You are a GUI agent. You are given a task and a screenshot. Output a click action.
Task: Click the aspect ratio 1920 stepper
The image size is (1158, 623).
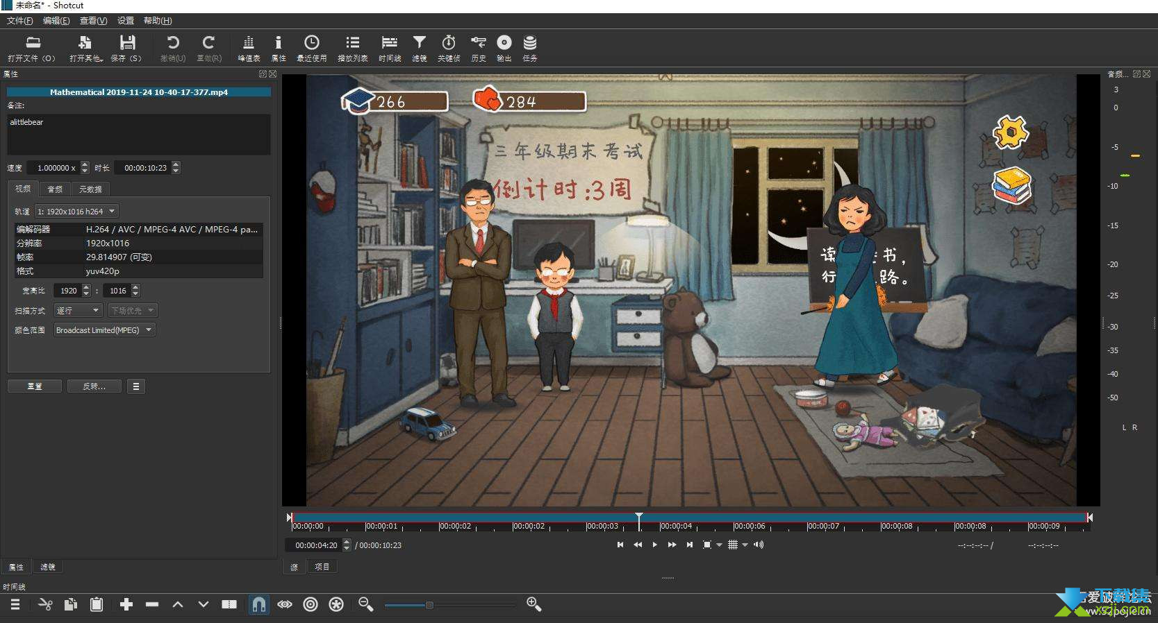(x=86, y=290)
